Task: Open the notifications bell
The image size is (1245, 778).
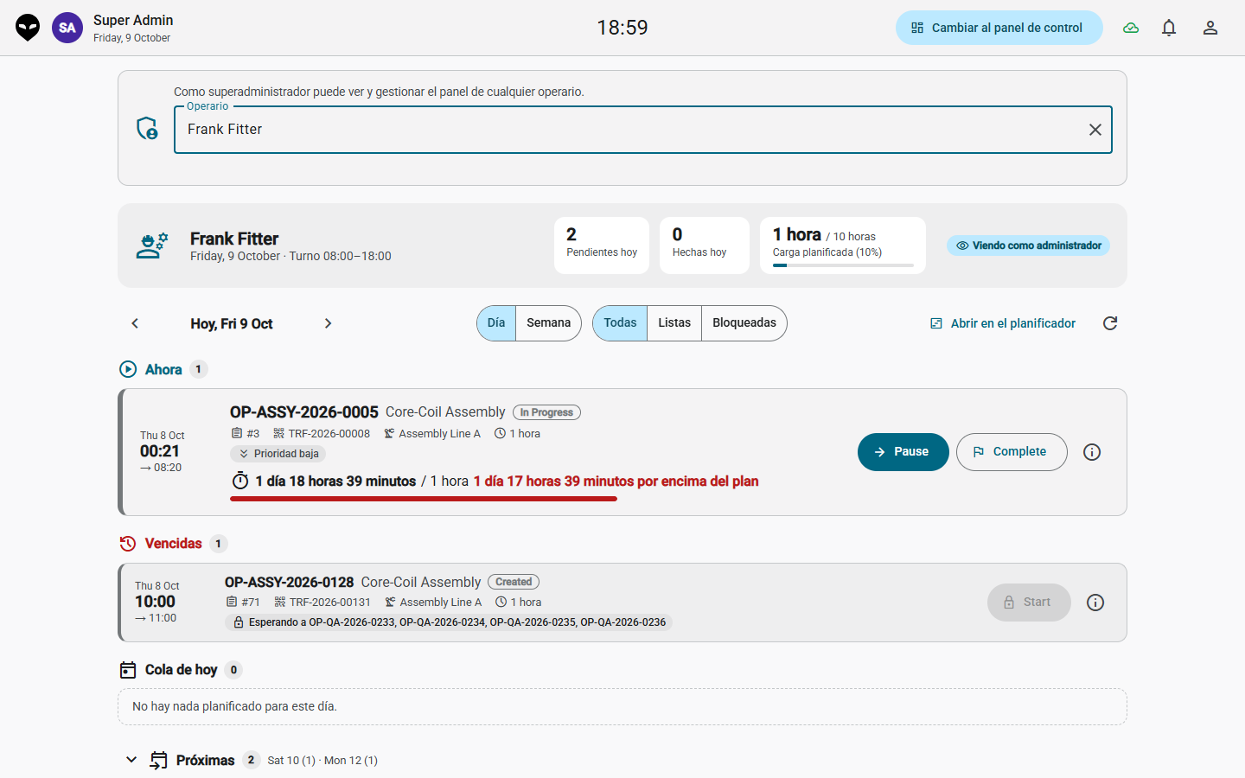Action: click(x=1169, y=28)
